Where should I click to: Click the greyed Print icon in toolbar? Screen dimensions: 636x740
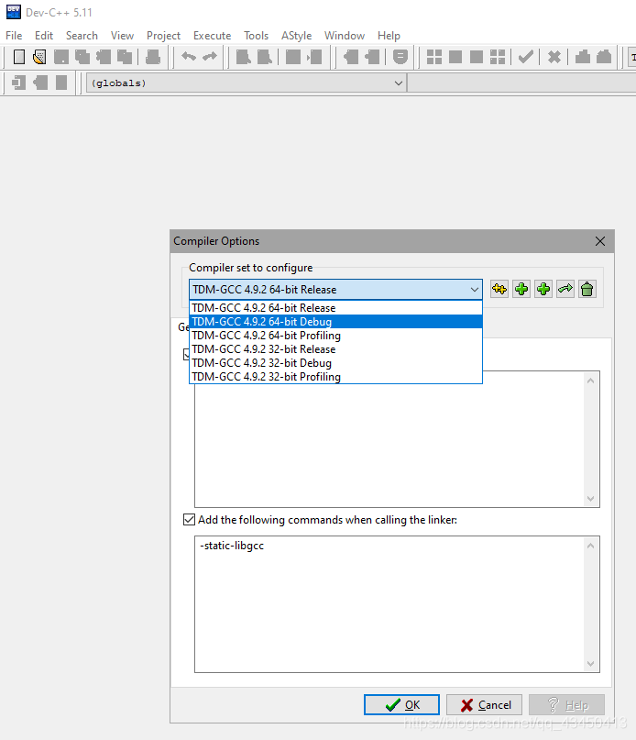152,57
